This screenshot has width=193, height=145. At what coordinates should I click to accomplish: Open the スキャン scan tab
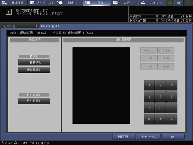(x=152, y=3)
